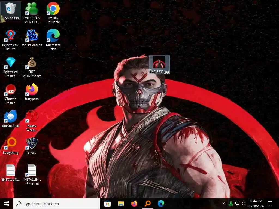Open File Explorer from the taskbar
The width and height of the screenshot is (279, 209).
point(121,204)
